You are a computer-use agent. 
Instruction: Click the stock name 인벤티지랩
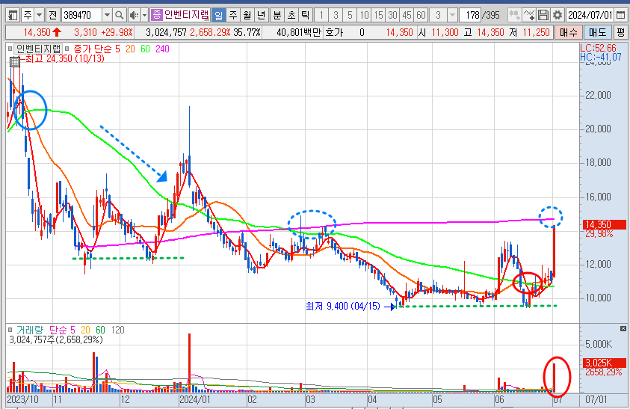[x=186, y=15]
